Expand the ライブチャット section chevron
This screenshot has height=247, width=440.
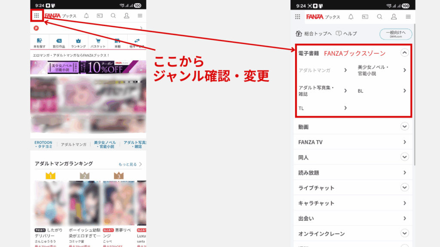(x=404, y=187)
